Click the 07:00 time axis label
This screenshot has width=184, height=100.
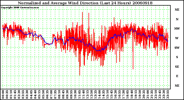(51, 94)
